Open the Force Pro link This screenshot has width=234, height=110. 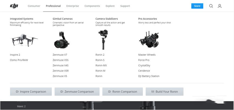(144, 60)
